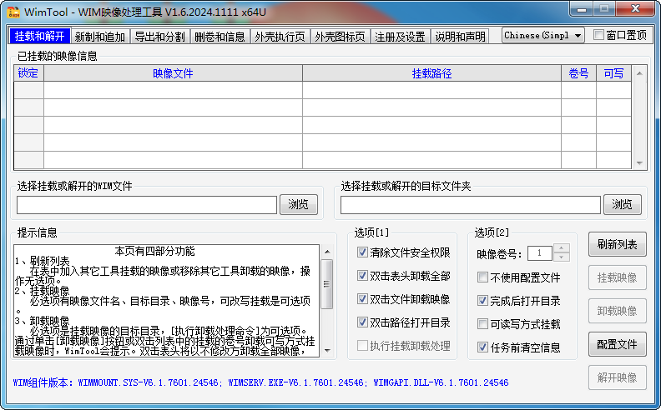Focus the WIM文件 path input field
This screenshot has height=410, width=661.
(x=147, y=205)
